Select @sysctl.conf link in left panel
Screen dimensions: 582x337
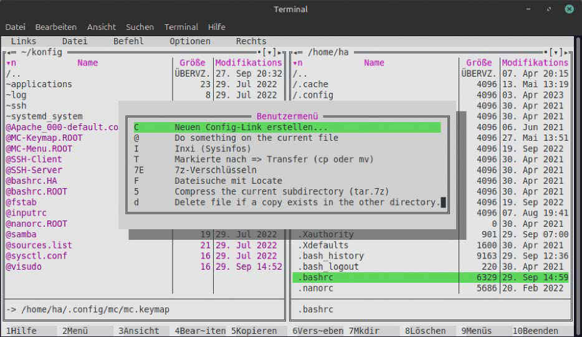pos(36,257)
